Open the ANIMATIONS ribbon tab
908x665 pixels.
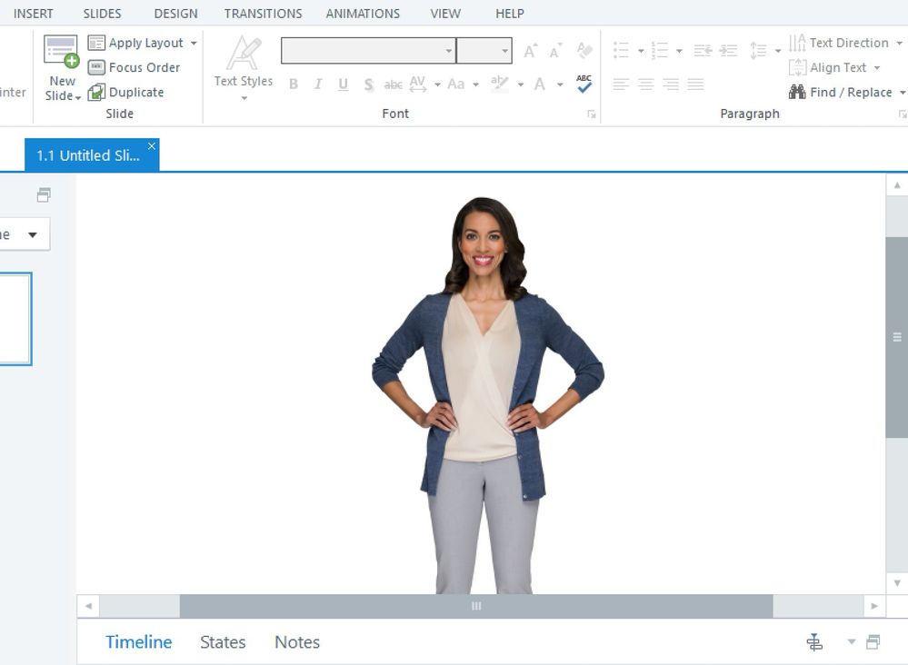tap(363, 14)
